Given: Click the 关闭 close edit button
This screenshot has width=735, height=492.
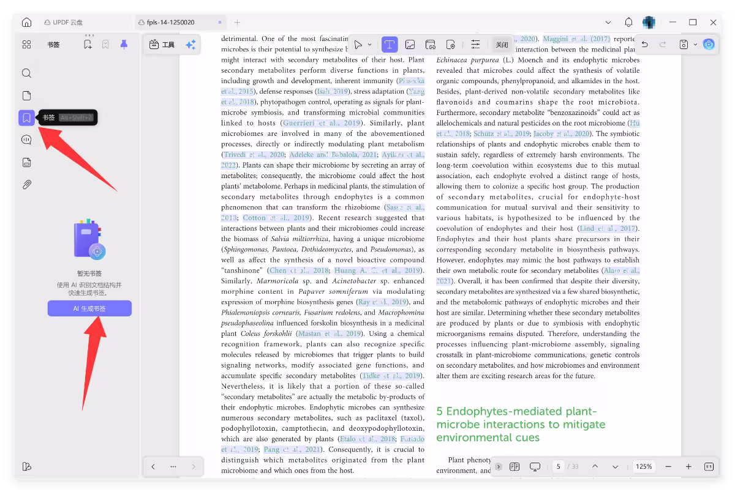Looking at the screenshot, I should 502,45.
